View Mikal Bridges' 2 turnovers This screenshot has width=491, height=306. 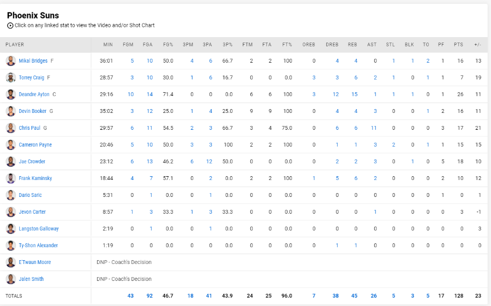coord(428,61)
